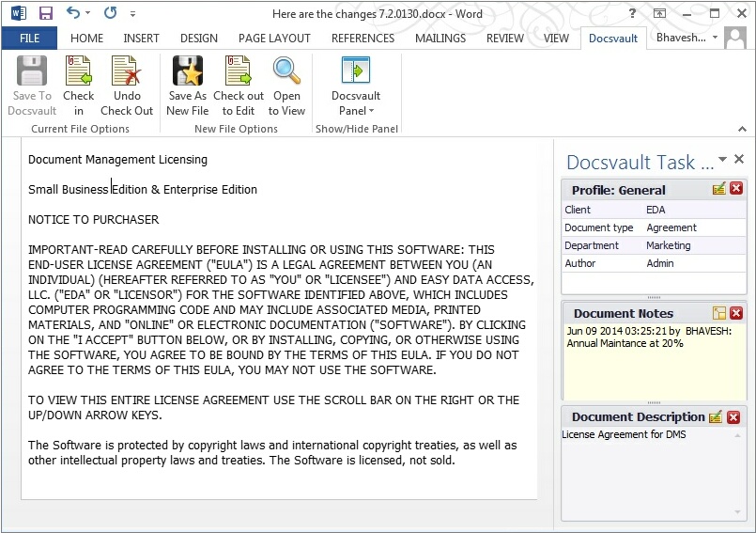Click the user profile picture icon
Screen dimensions: 756x533
[735, 38]
